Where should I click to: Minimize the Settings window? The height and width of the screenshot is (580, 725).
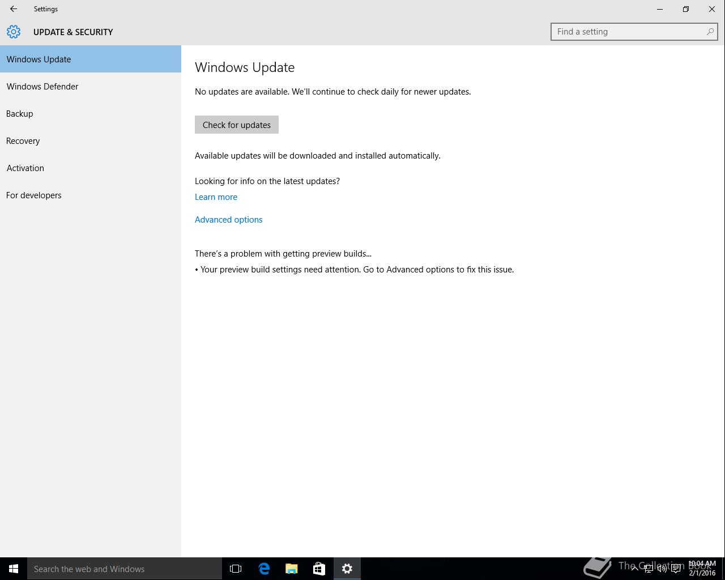tap(660, 9)
